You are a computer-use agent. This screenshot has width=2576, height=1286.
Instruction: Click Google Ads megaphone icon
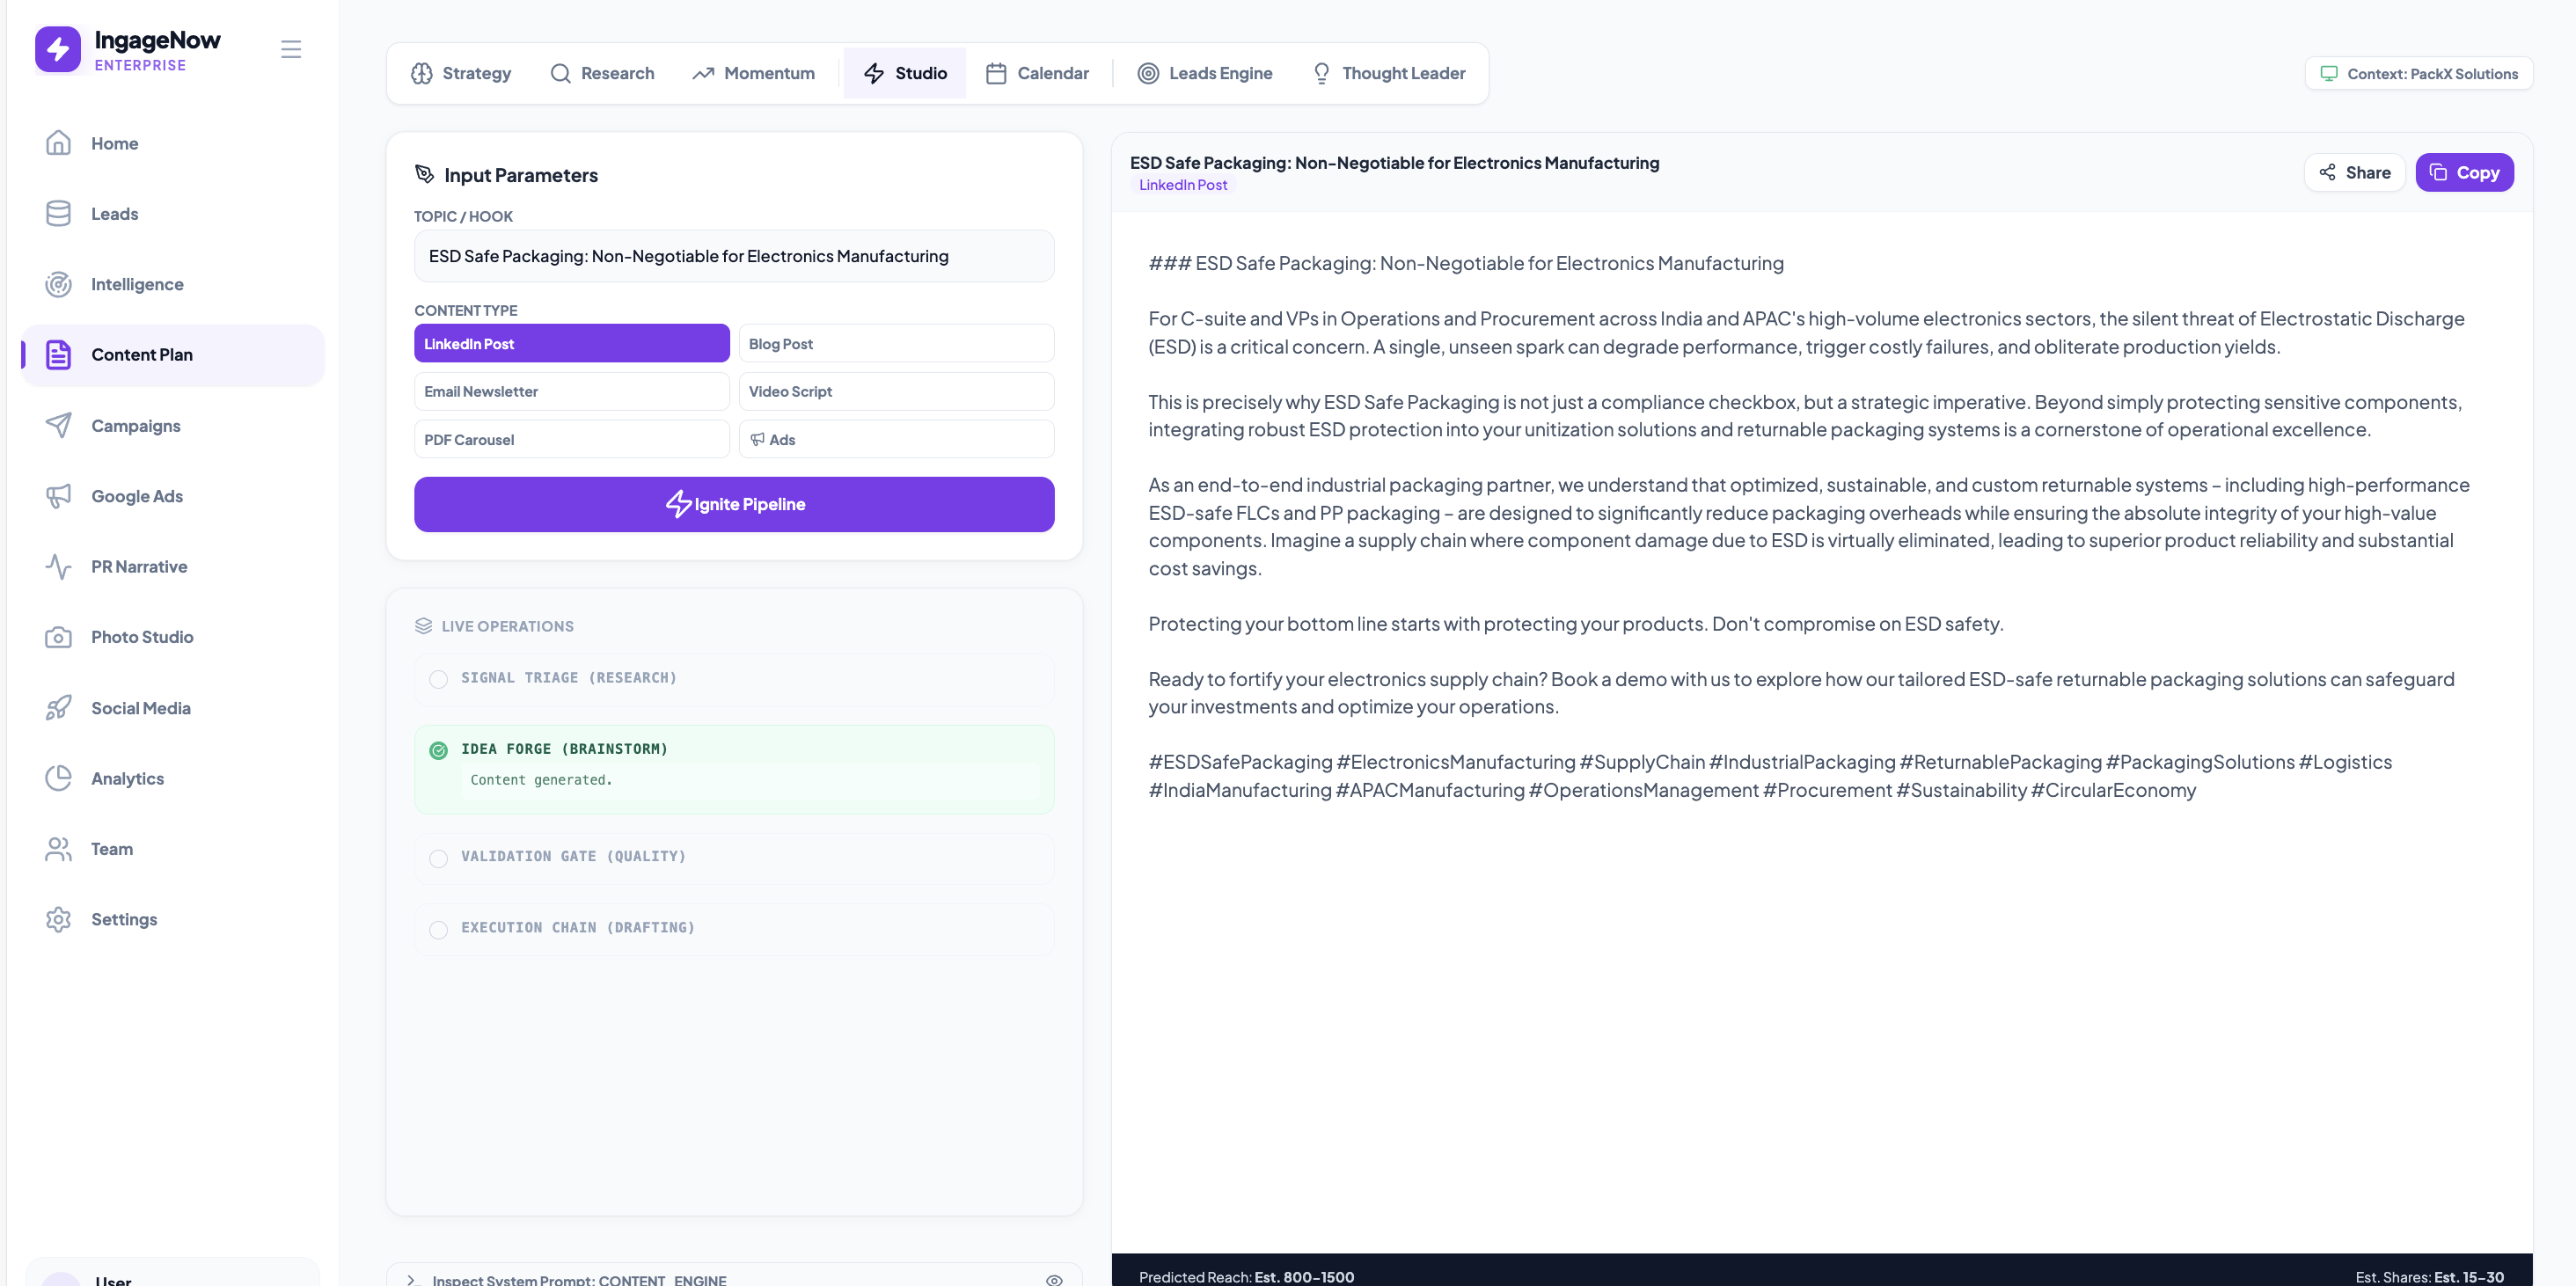point(58,496)
